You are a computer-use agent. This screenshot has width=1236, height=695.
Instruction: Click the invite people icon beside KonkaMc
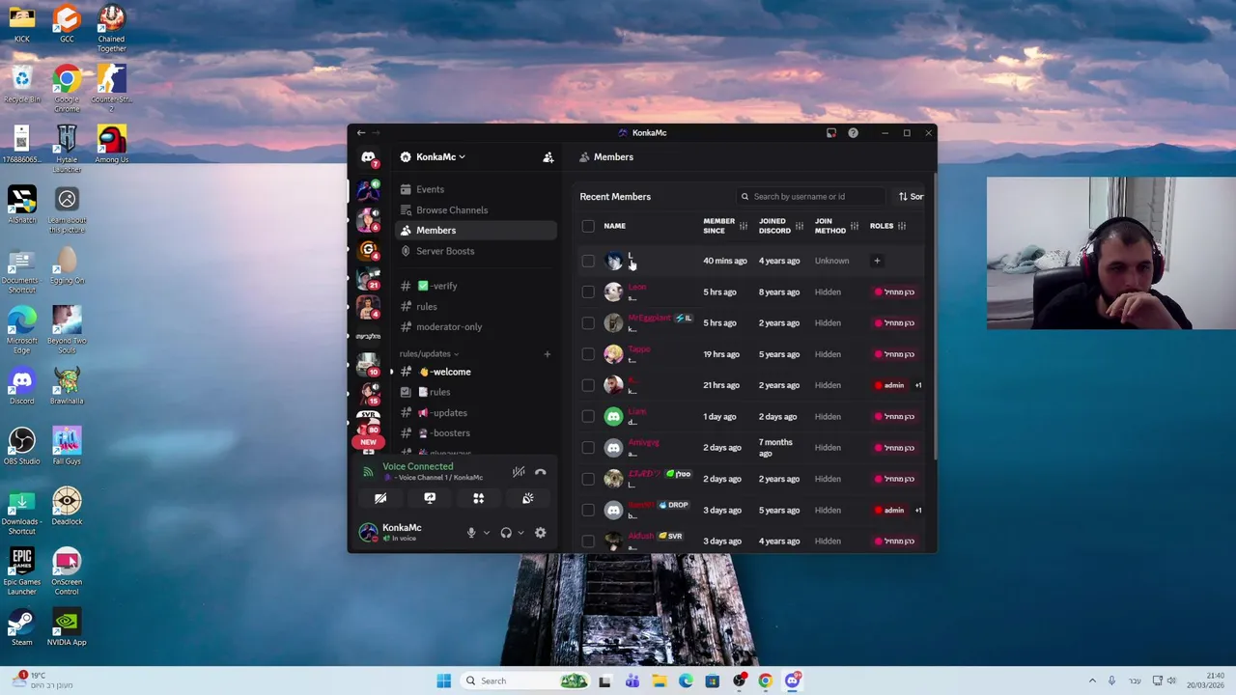[x=548, y=157]
